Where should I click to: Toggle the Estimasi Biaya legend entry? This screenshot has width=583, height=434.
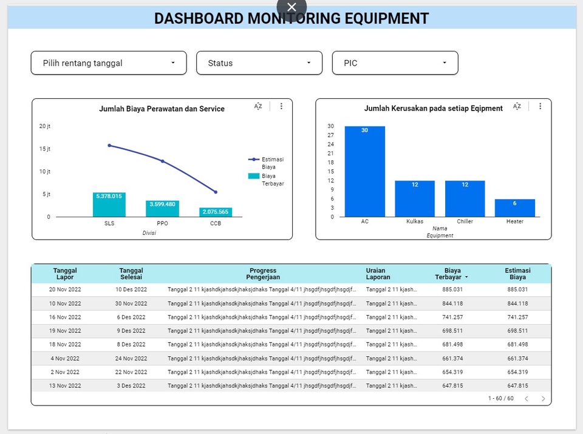click(x=266, y=163)
